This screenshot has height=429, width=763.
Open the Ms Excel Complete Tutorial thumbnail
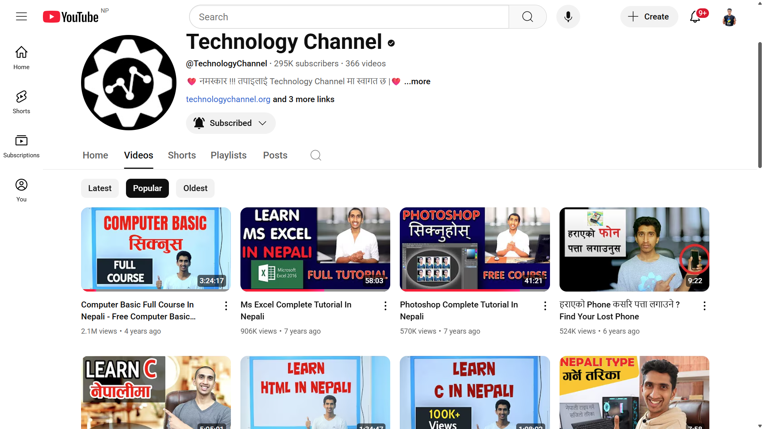point(315,249)
